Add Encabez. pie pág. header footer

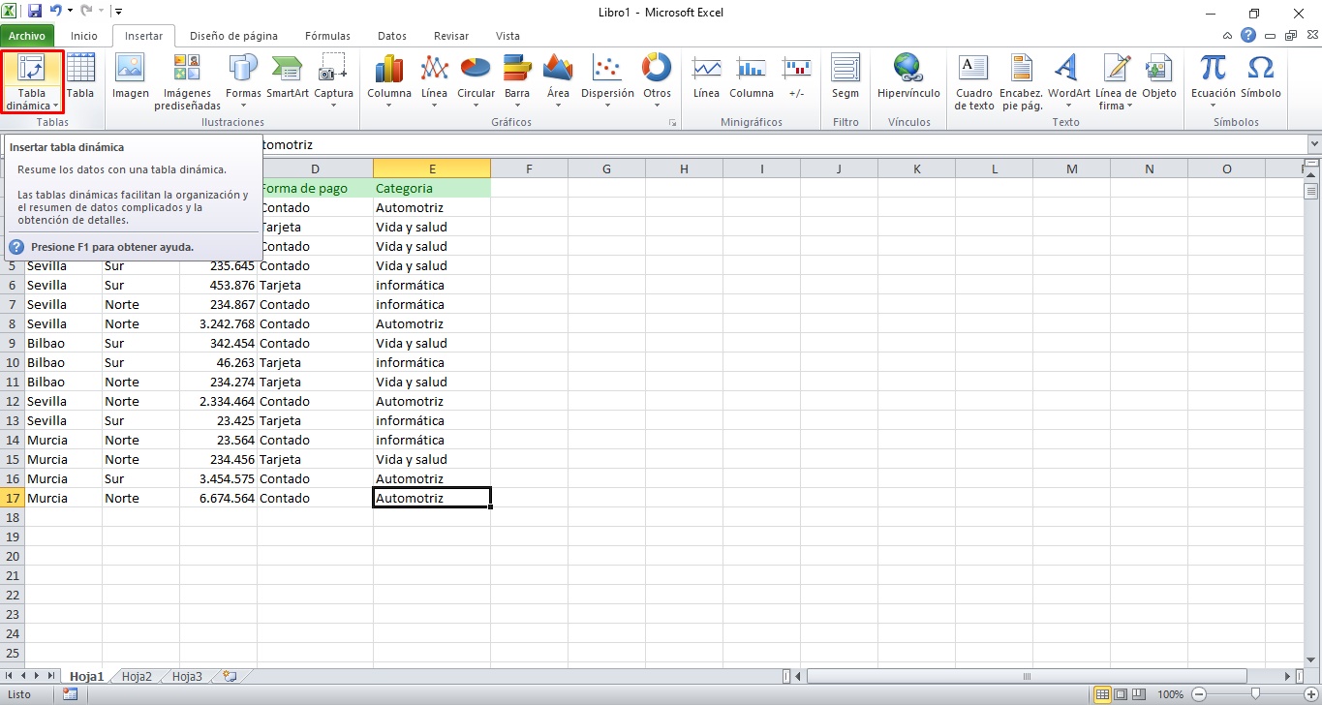(x=1021, y=82)
